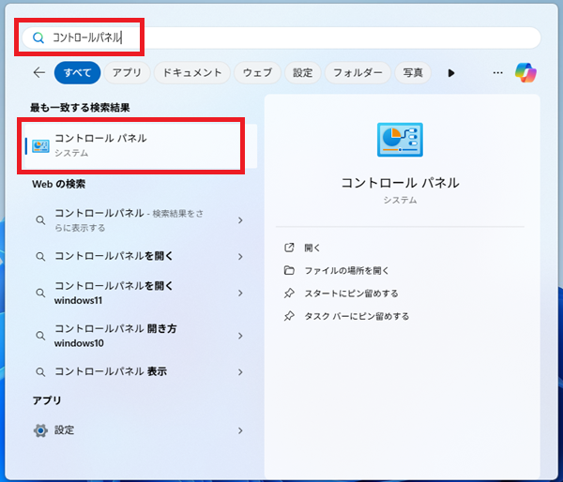
Task: Switch to the 写真 filter tab
Action: click(x=413, y=73)
